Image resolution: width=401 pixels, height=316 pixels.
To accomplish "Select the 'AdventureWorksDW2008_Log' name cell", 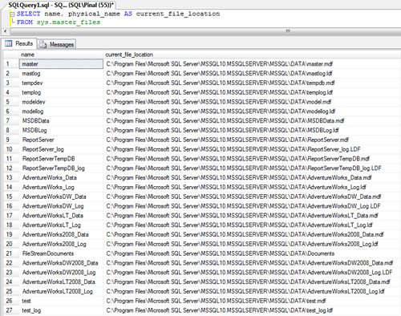I will click(x=61, y=273).
